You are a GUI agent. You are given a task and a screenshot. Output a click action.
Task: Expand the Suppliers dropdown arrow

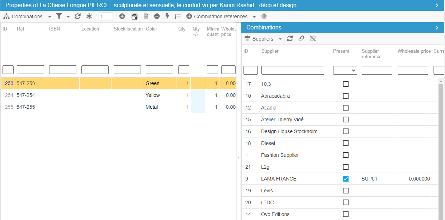click(280, 39)
